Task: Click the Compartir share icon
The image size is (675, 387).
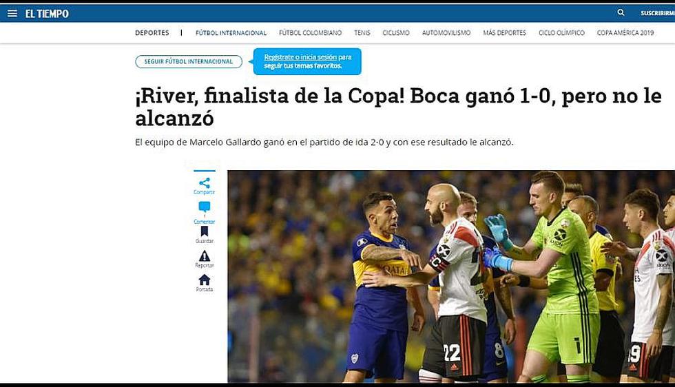Action: pos(205,183)
